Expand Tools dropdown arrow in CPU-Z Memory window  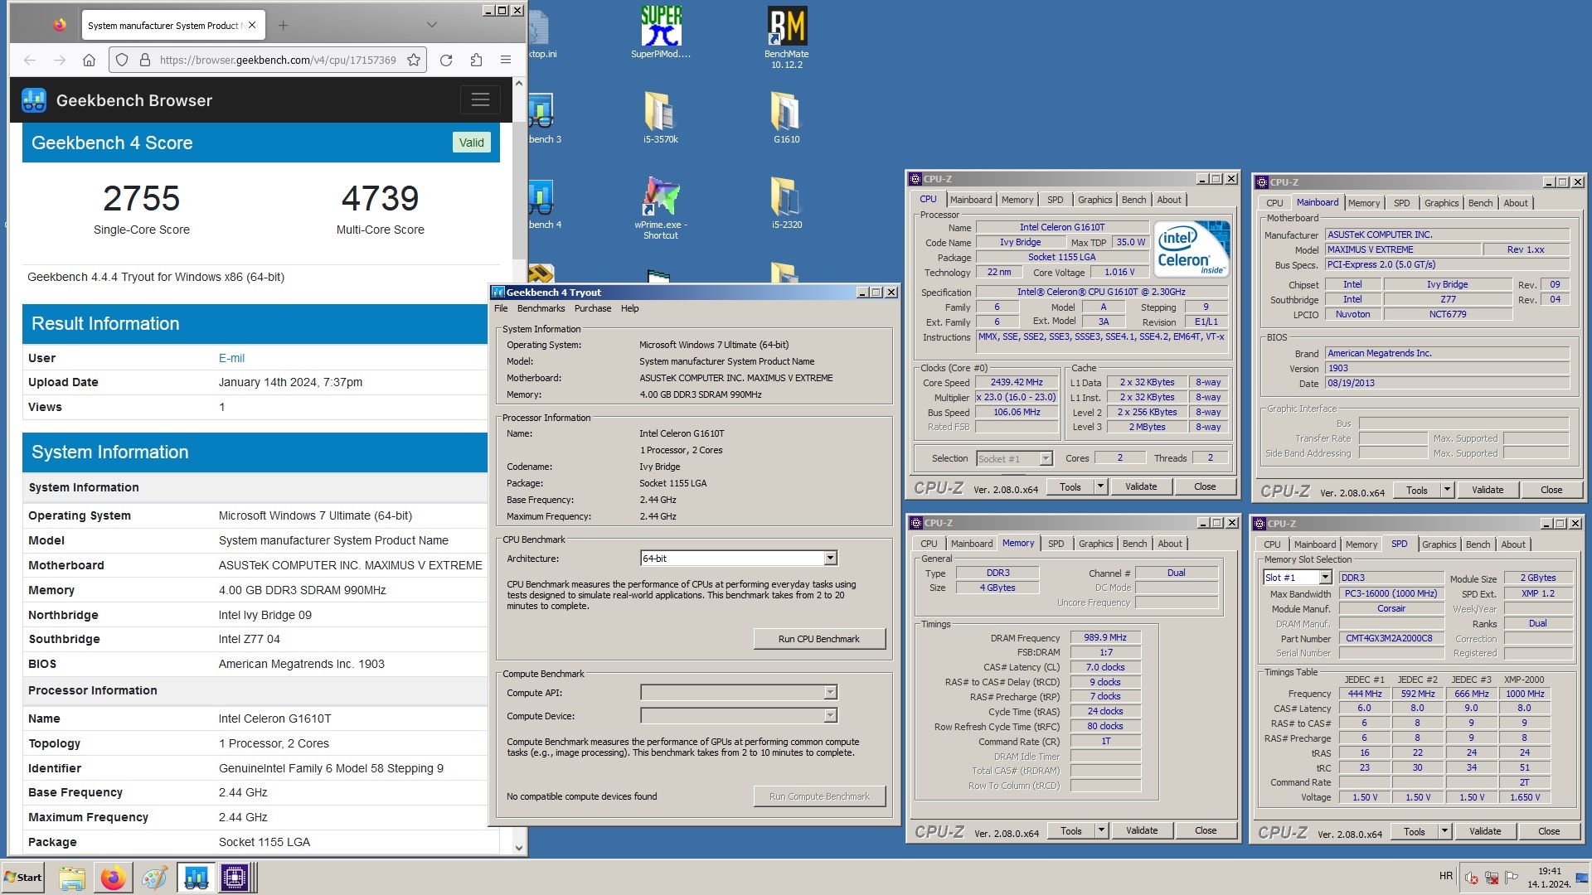click(1102, 831)
